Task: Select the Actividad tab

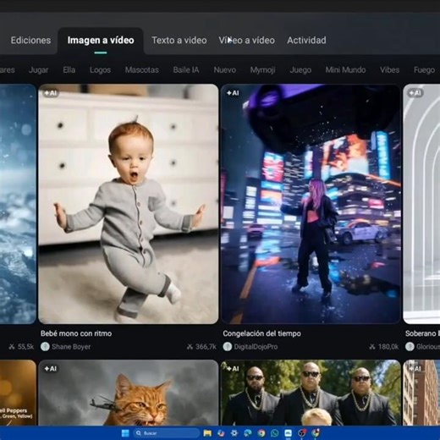Action: (x=306, y=40)
